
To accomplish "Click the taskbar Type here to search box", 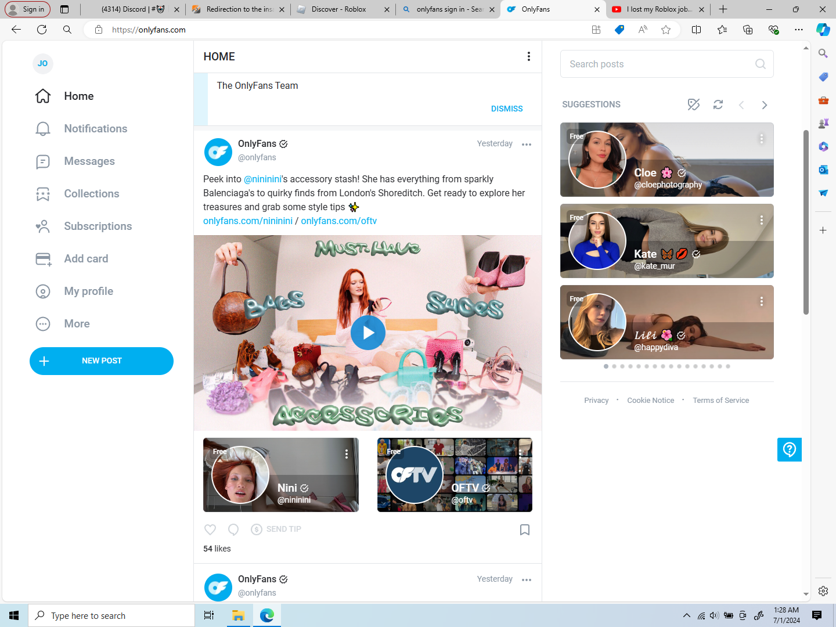I will 111,615.
